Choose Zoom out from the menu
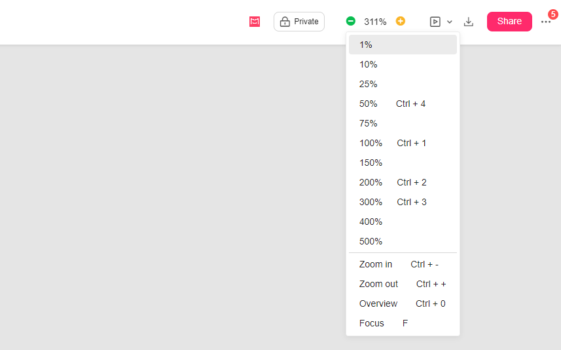561x350 pixels. pos(403,284)
